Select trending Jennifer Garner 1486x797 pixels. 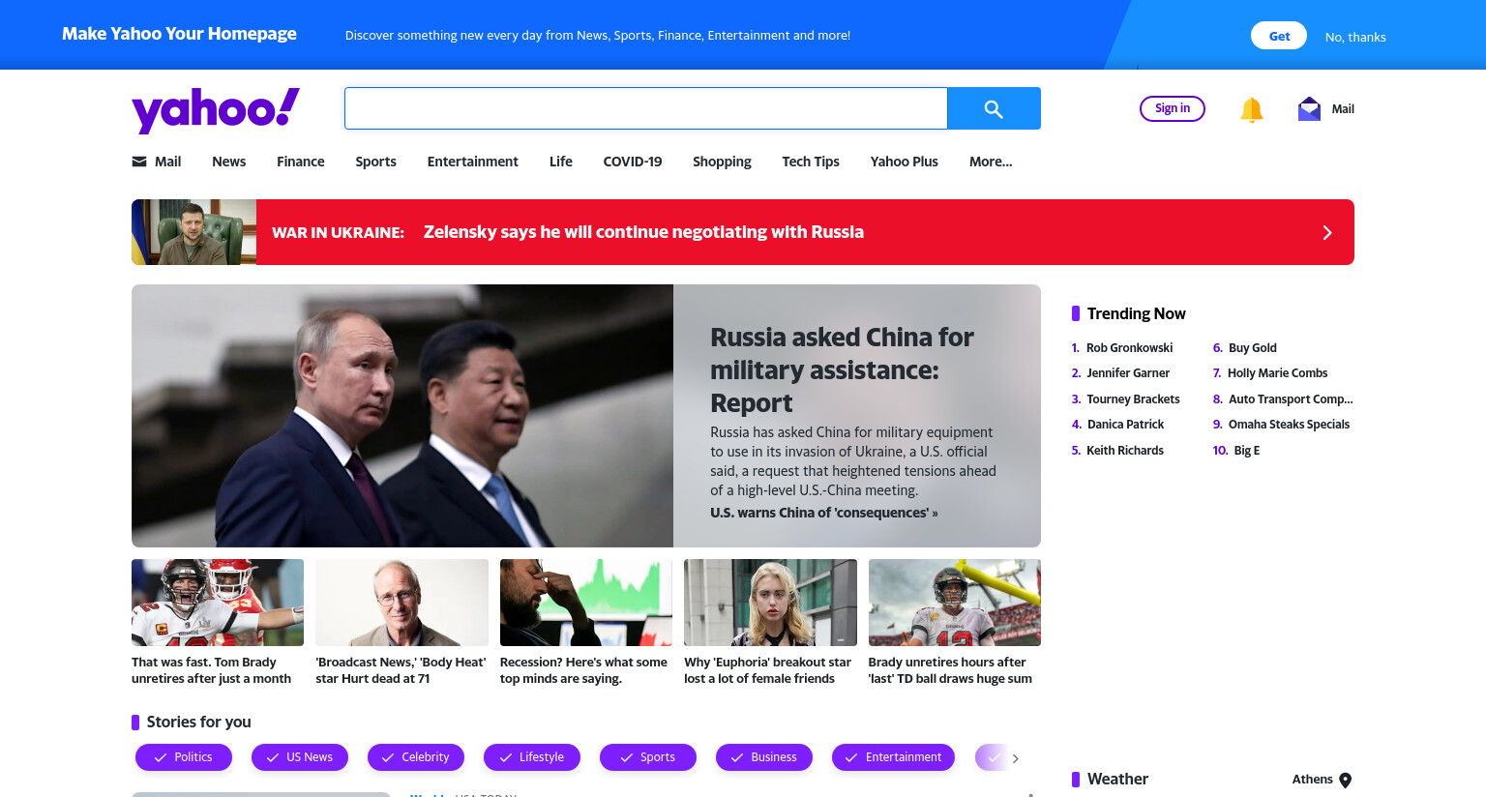(x=1128, y=373)
